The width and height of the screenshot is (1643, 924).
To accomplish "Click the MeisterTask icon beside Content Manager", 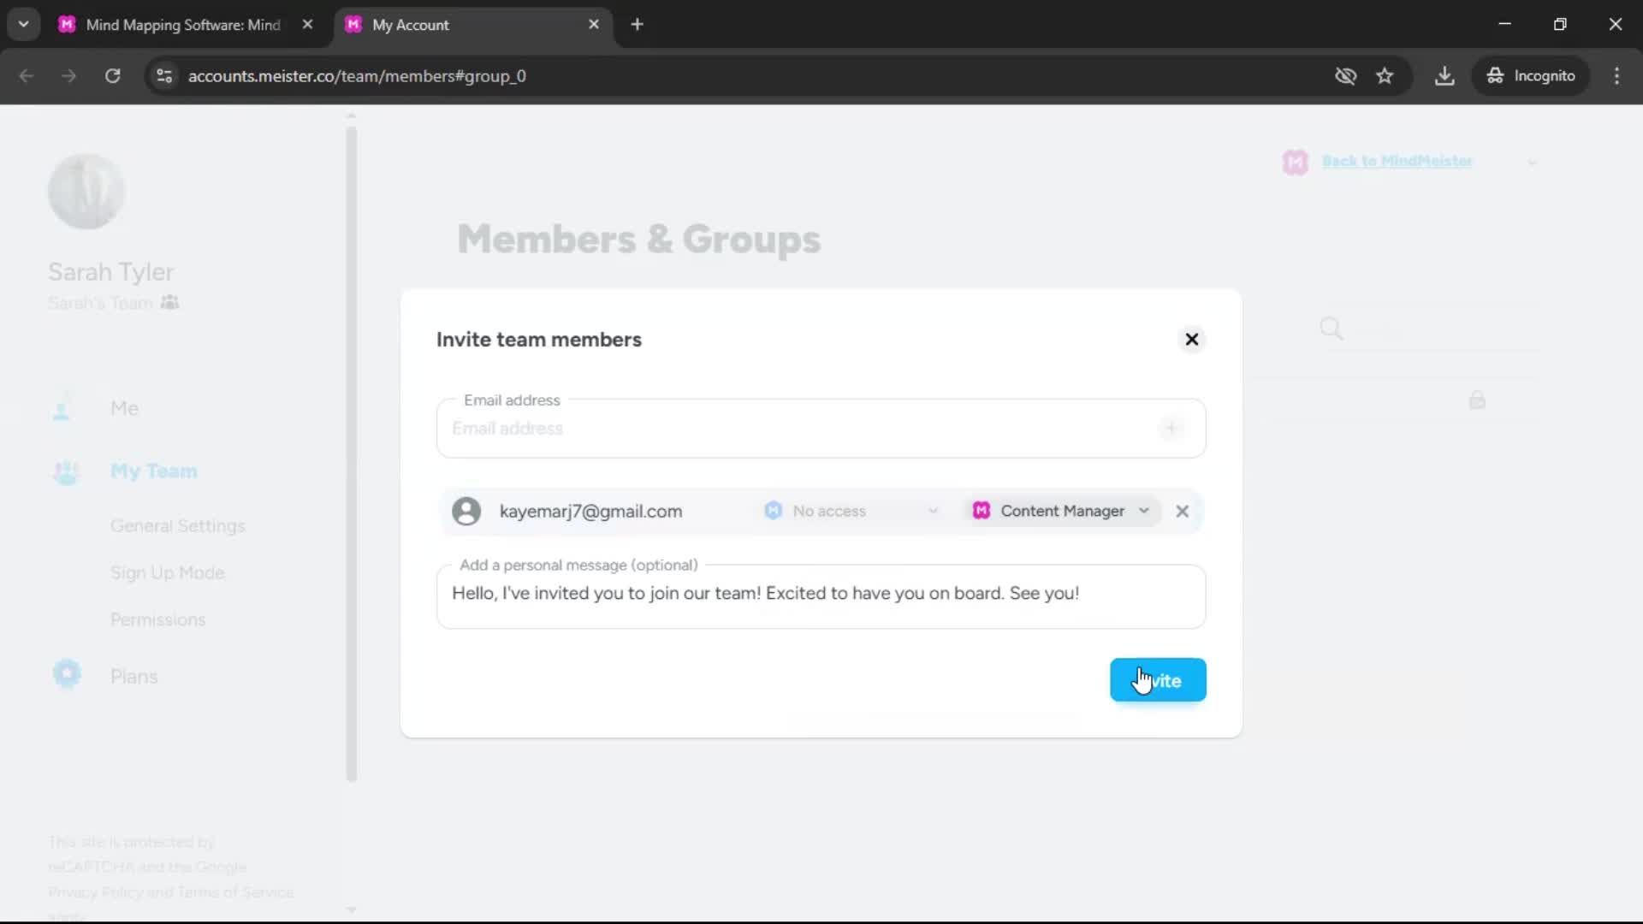I will pos(982,511).
